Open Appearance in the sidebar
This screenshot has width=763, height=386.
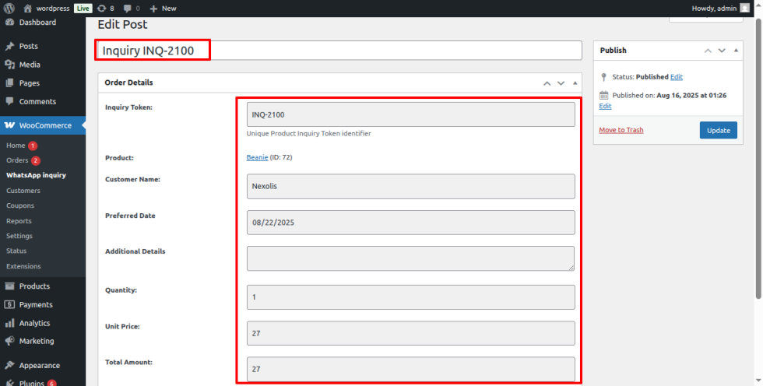pyautogui.click(x=39, y=366)
